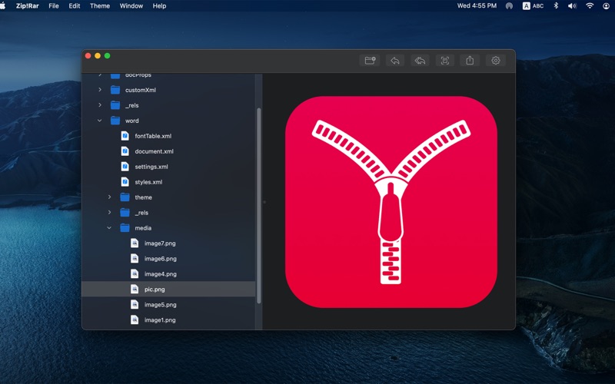Expand the top-level _rels folder
This screenshot has width=615, height=384.
[100, 105]
